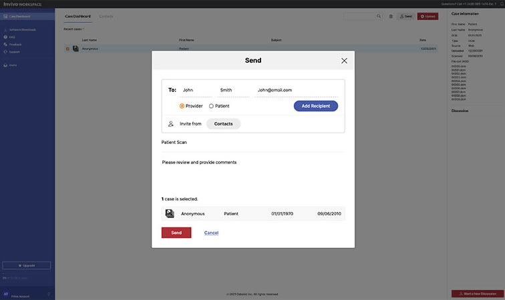Click the recipient email input field
This screenshot has width=505, height=300.
point(294,89)
